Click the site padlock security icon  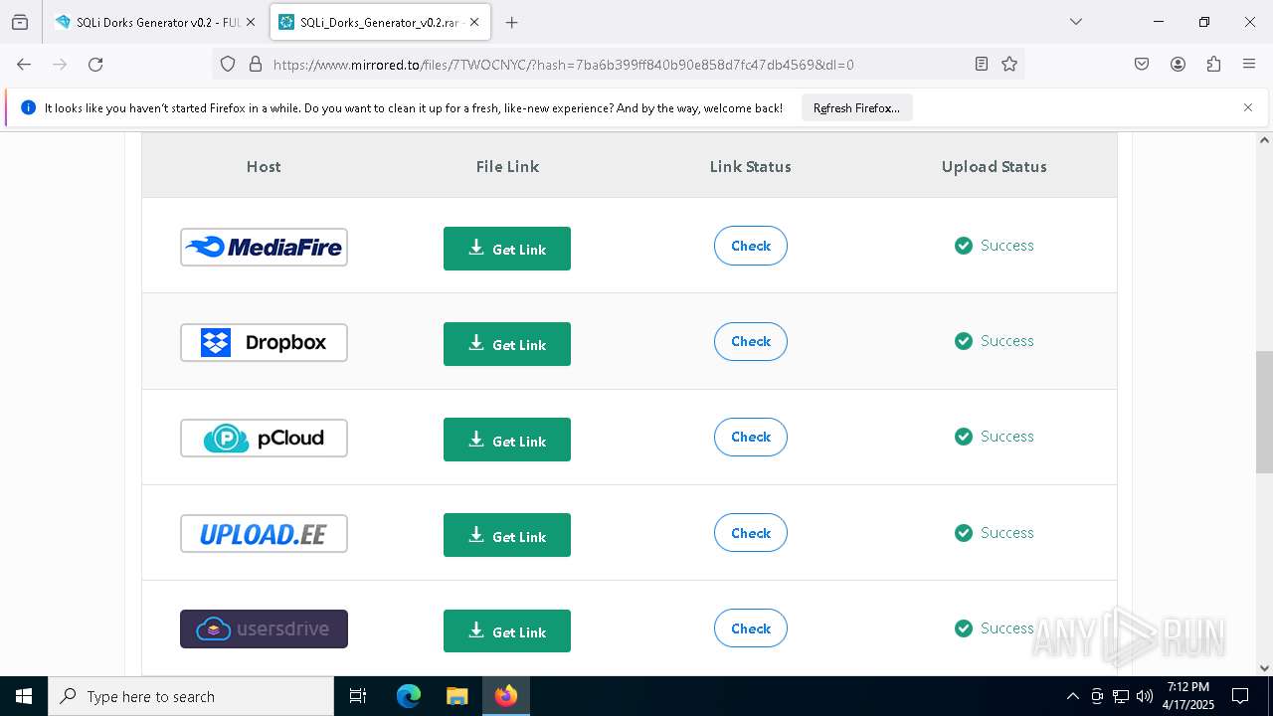click(256, 65)
